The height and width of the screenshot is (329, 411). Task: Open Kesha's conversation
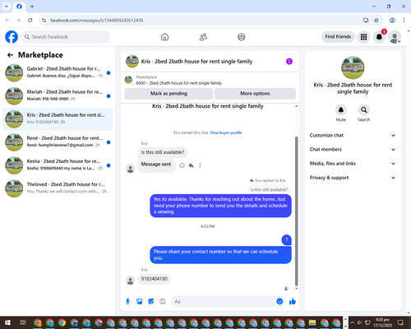click(58, 165)
